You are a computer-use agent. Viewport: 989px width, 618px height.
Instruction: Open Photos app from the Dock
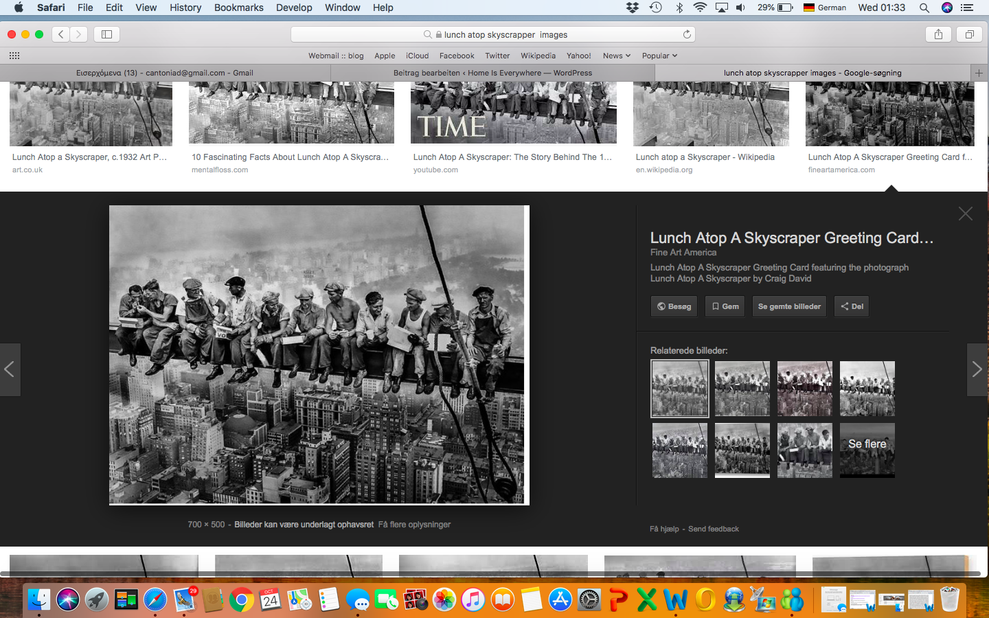tap(444, 599)
